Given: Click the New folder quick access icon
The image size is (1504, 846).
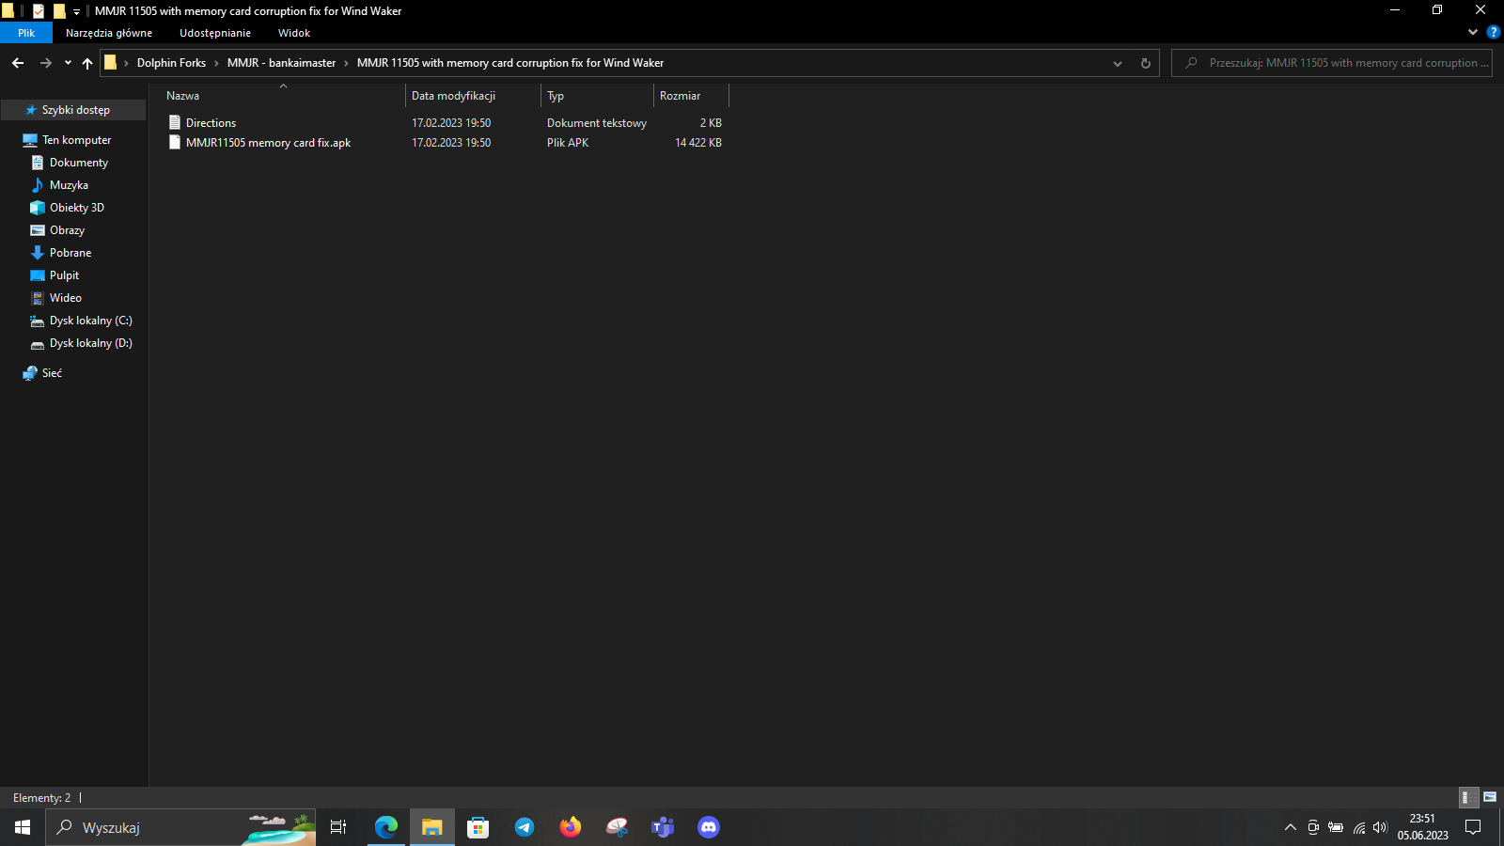Looking at the screenshot, I should point(59,11).
